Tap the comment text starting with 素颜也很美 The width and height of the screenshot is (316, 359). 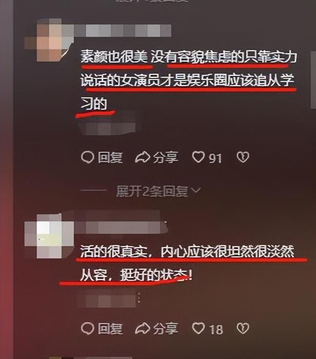click(x=189, y=81)
